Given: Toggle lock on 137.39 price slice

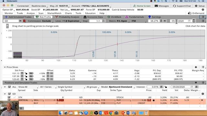Looking at the screenshot, I should click(26, 76).
